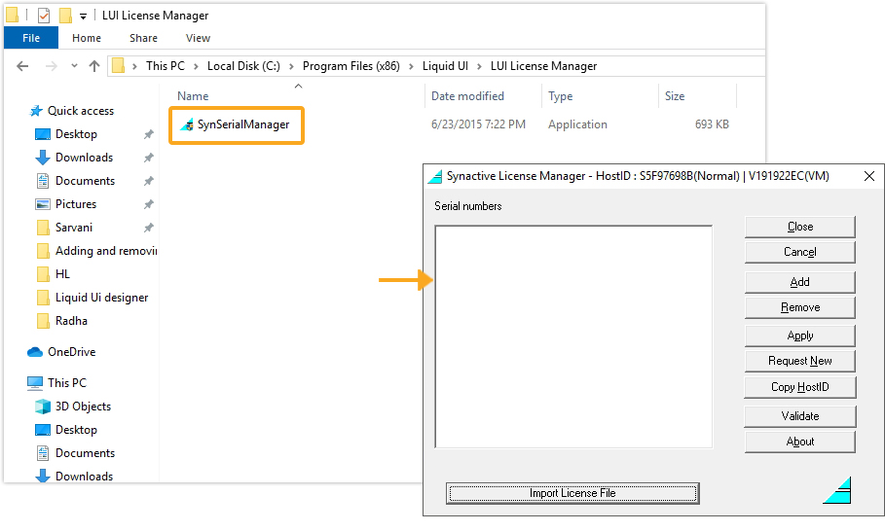Open the HL folder icon
Viewport: 885px width, 531px height.
tap(43, 274)
